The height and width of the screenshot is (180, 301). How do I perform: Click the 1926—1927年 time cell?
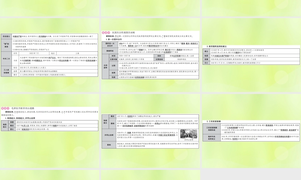pos(136,56)
